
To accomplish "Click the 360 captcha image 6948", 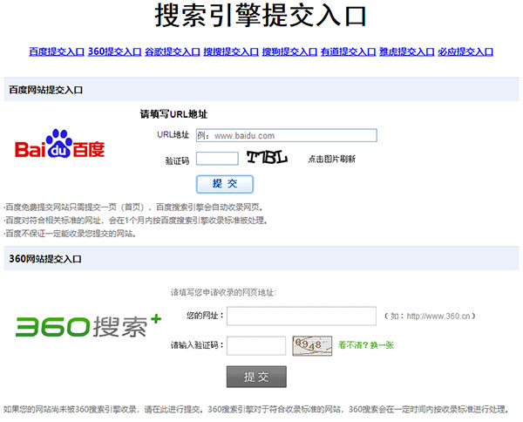I will tap(312, 345).
